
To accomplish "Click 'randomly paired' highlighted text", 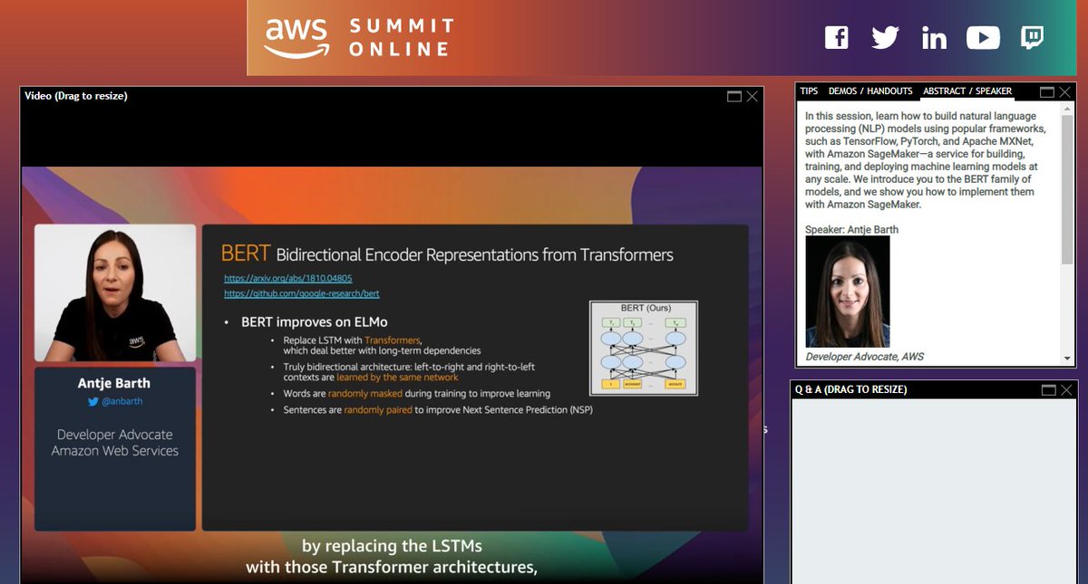I will pyautogui.click(x=378, y=410).
